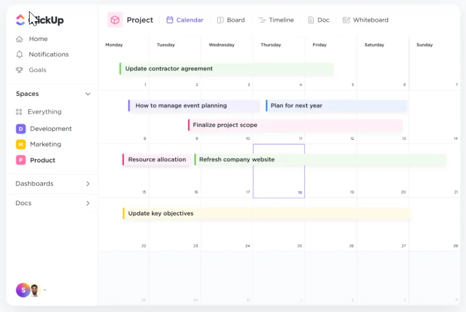Click the Monday column header
The width and height of the screenshot is (466, 312).
(114, 45)
